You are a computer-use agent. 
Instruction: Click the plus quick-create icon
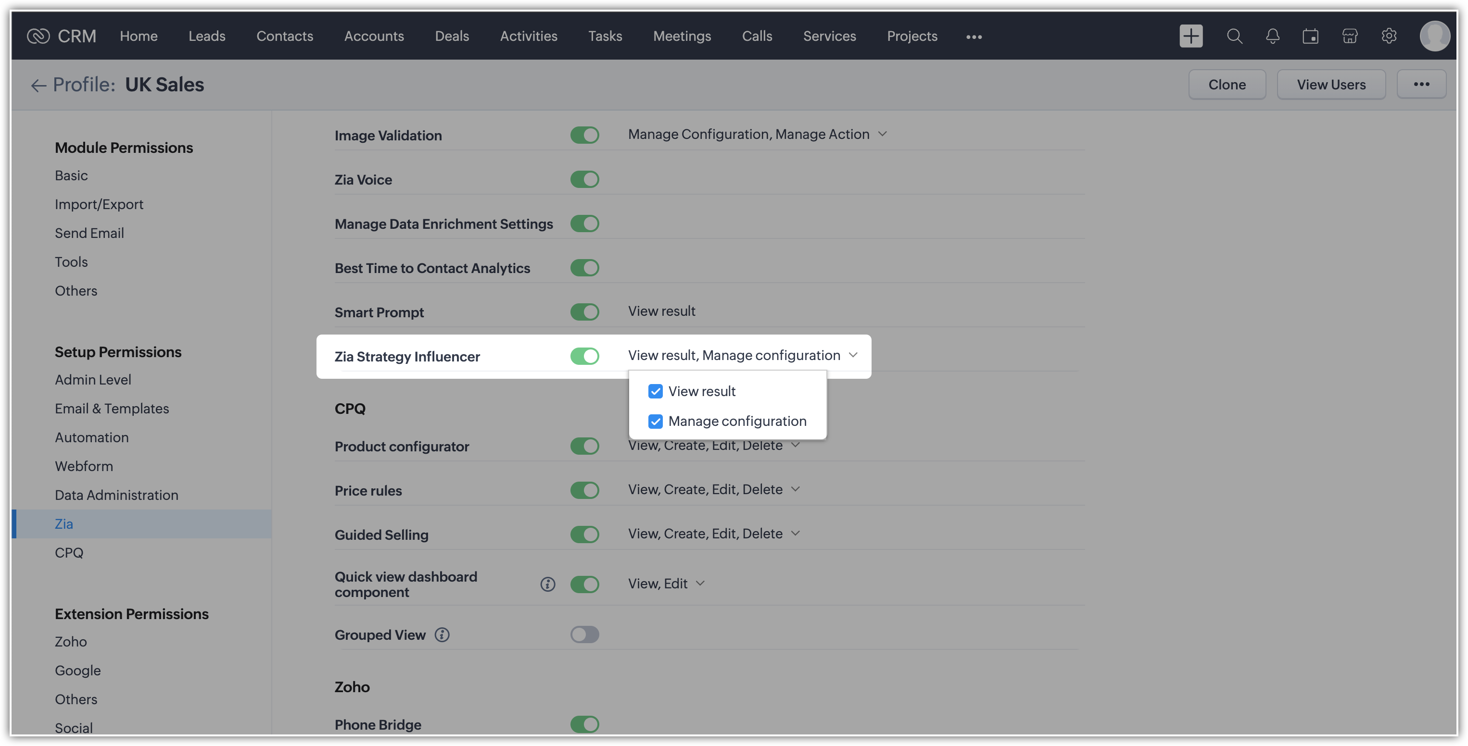[x=1190, y=36]
